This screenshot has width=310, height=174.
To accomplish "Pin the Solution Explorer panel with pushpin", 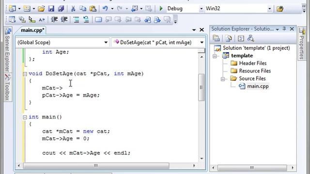I will pos(284,29).
